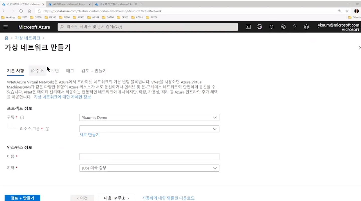Go to the browser home page icon

pyautogui.click(x=30, y=11)
